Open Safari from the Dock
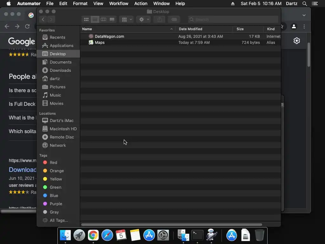The height and width of the screenshot is (244, 325). (107, 235)
